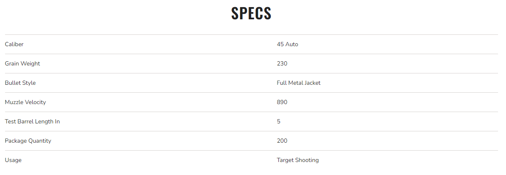Select the 230 grain weight value
506x175 pixels.
pyautogui.click(x=282, y=63)
